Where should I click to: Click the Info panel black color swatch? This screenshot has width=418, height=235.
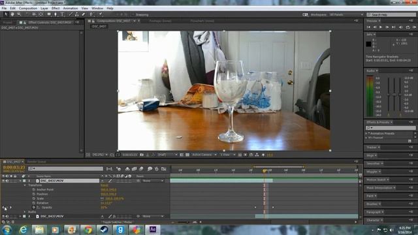coord(368,44)
